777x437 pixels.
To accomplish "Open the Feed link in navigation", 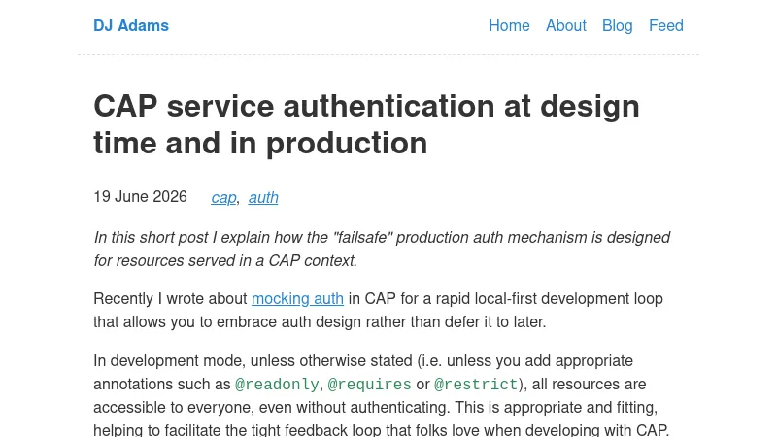I will coord(666,25).
